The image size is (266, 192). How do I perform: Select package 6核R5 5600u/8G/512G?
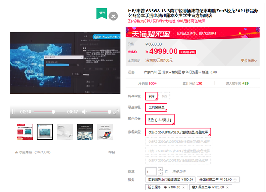pos(178,132)
